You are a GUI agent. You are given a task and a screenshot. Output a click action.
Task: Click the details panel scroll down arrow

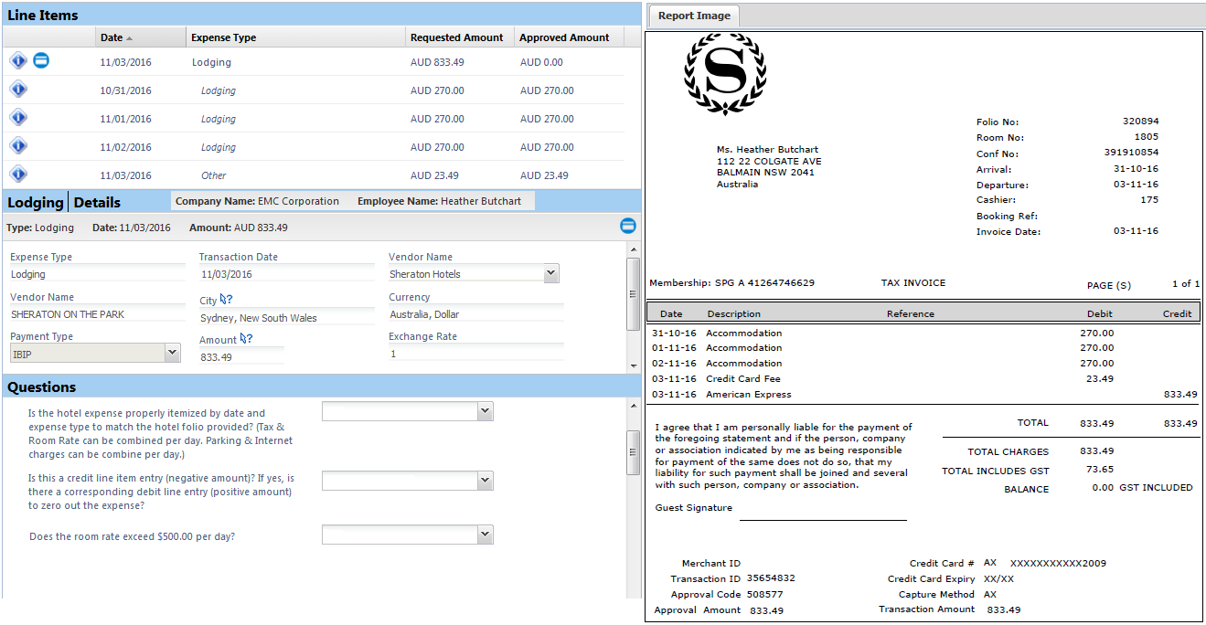[633, 366]
